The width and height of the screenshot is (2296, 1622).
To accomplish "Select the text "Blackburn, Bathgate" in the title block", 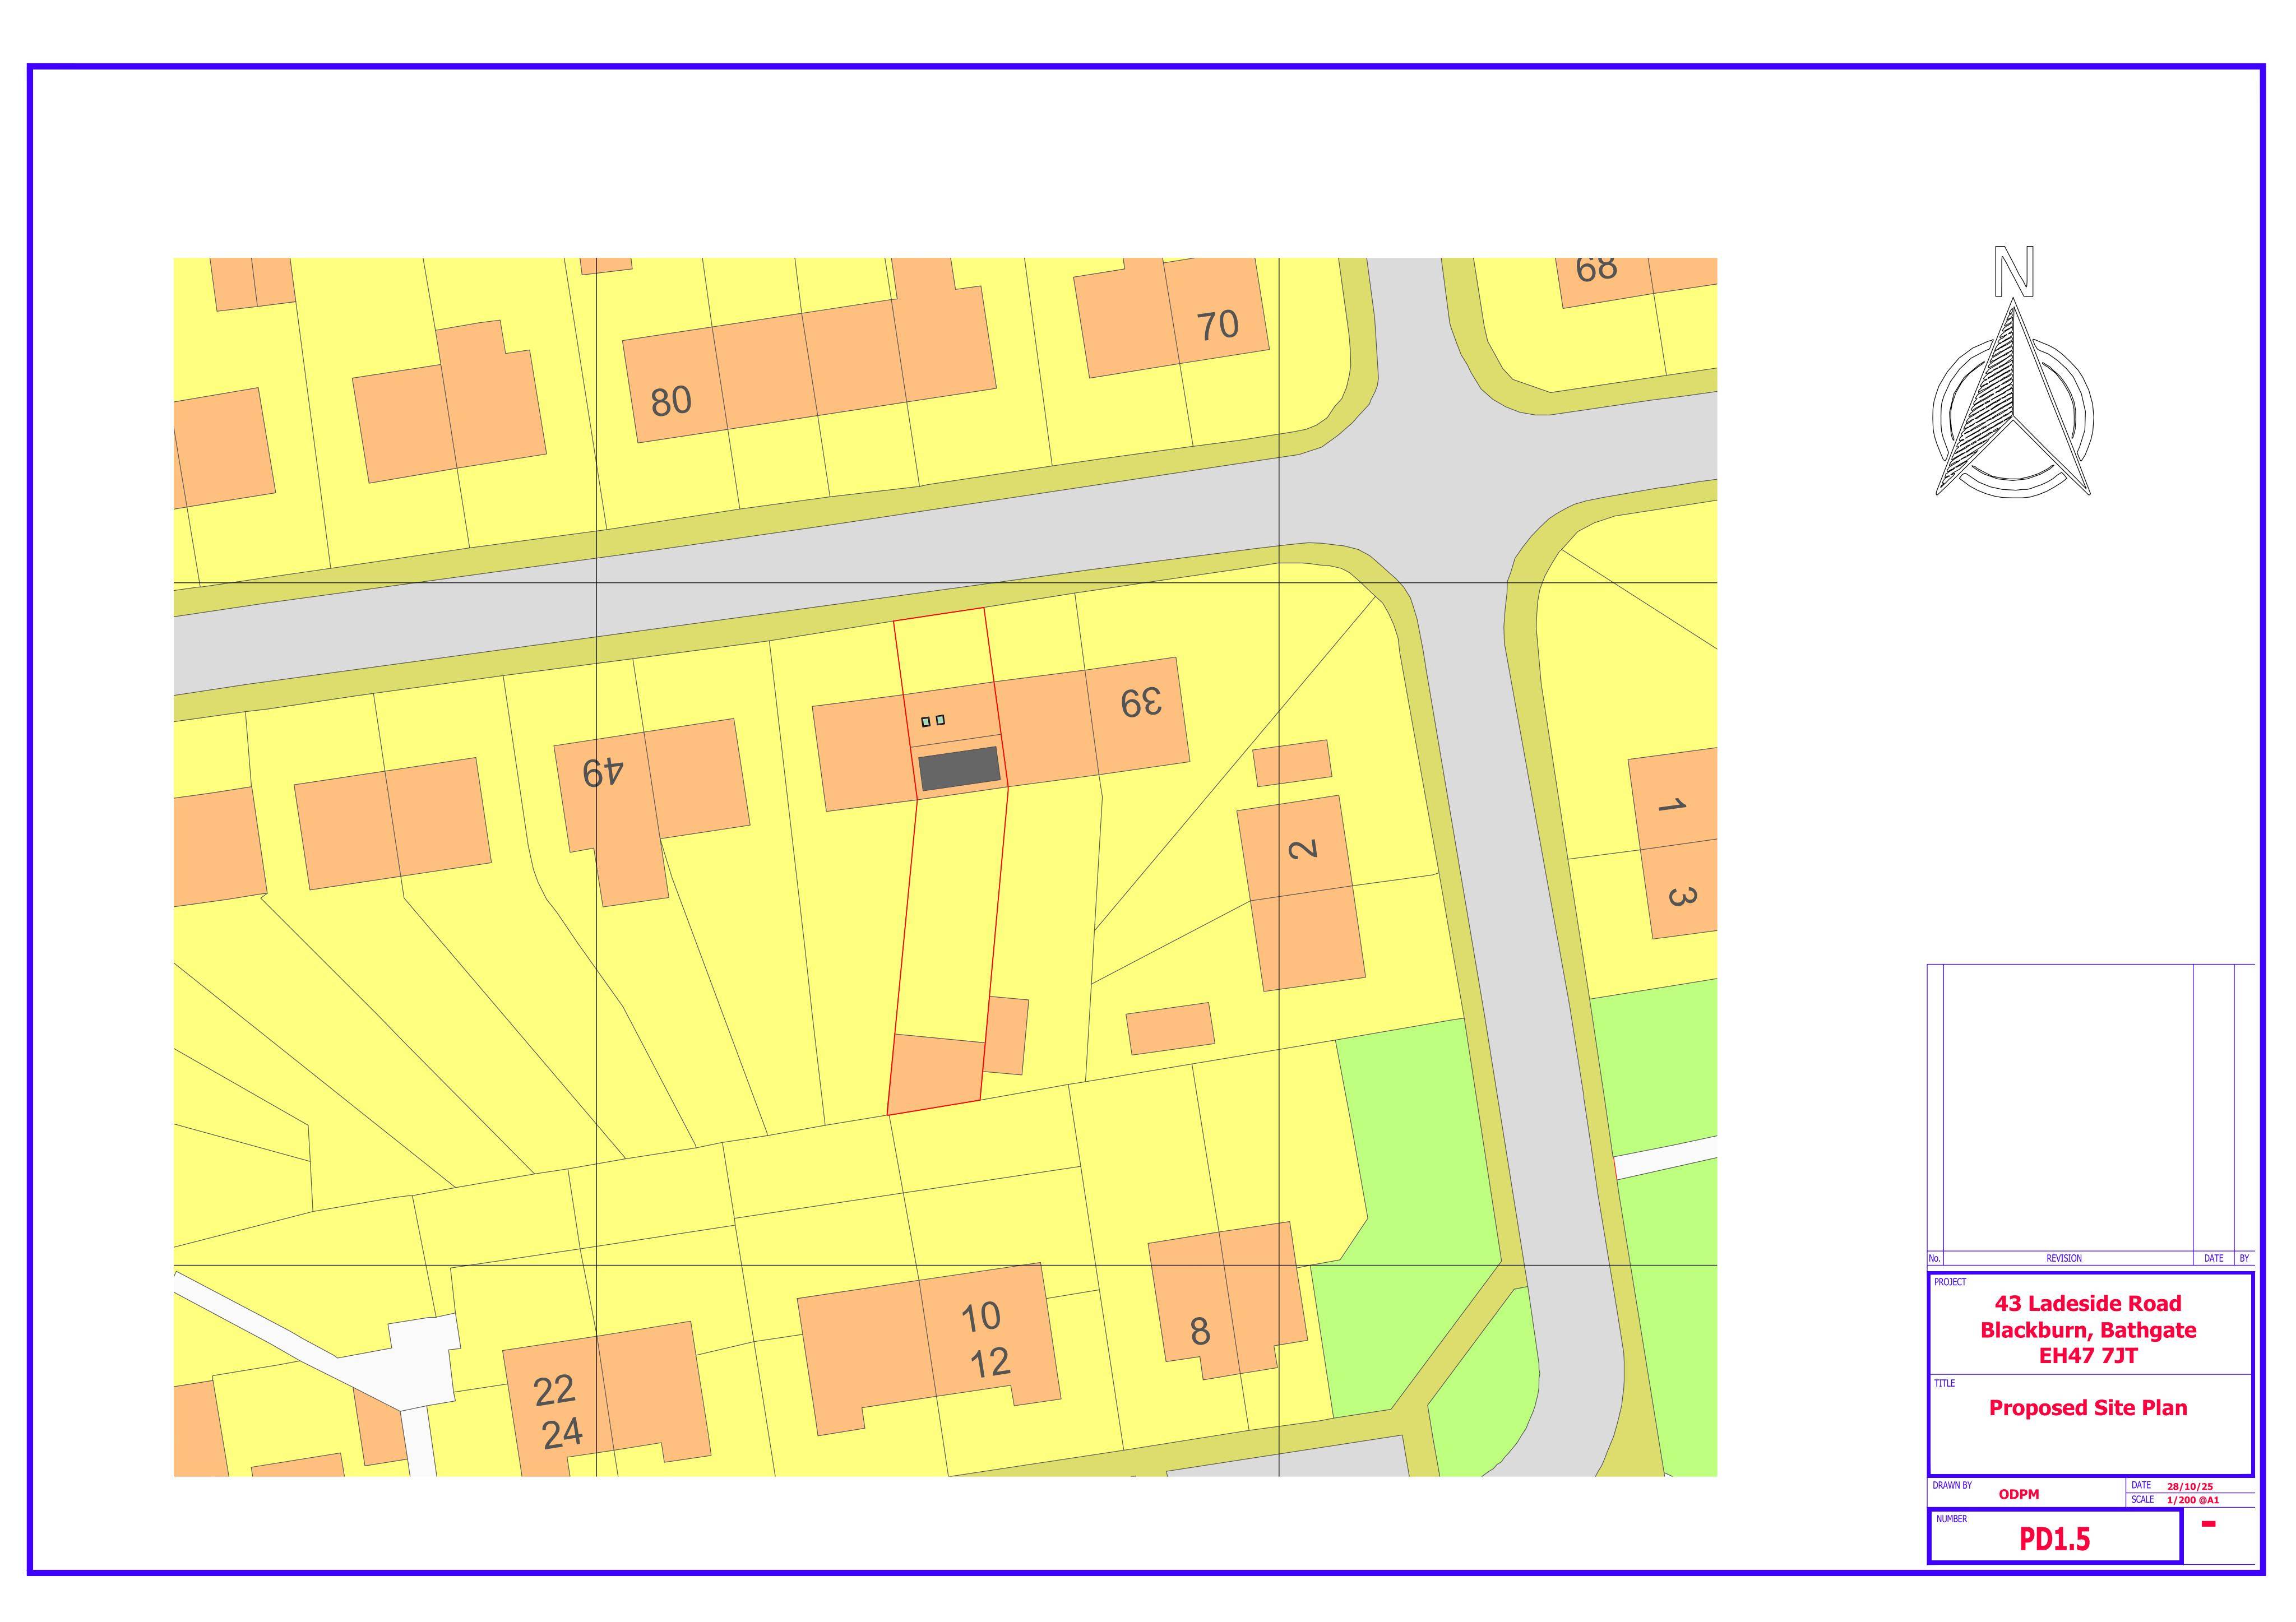I will click(x=2088, y=1330).
